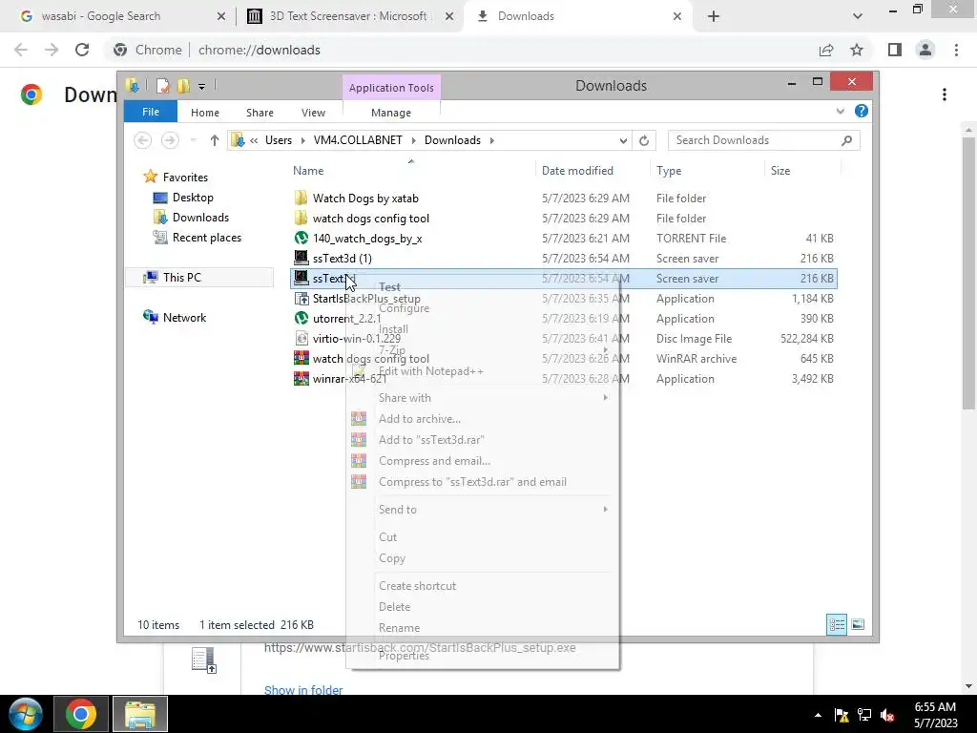Click the File Explorer taskbar icon
Viewport: 977px width, 733px height.
[140, 714]
